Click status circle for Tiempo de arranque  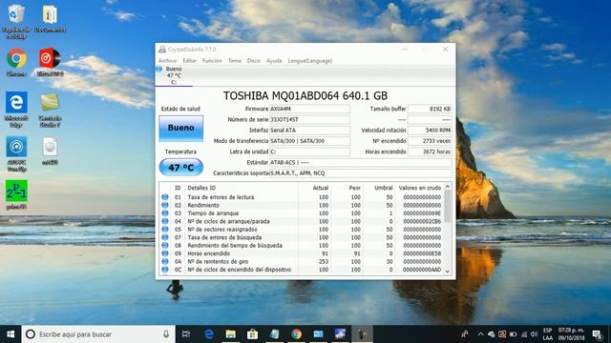coord(165,213)
